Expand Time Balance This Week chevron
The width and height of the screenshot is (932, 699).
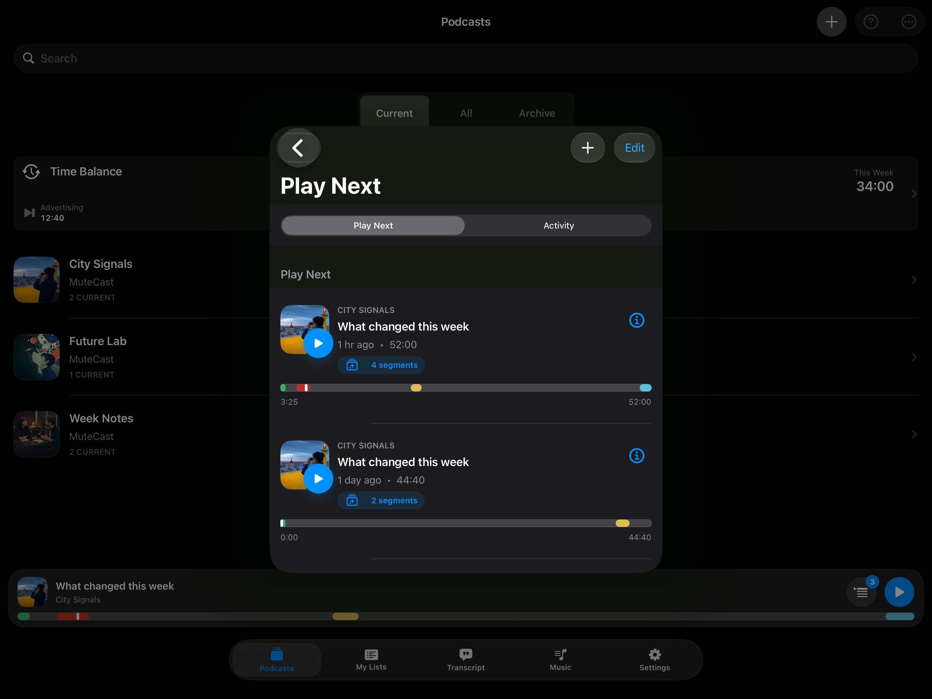(914, 194)
